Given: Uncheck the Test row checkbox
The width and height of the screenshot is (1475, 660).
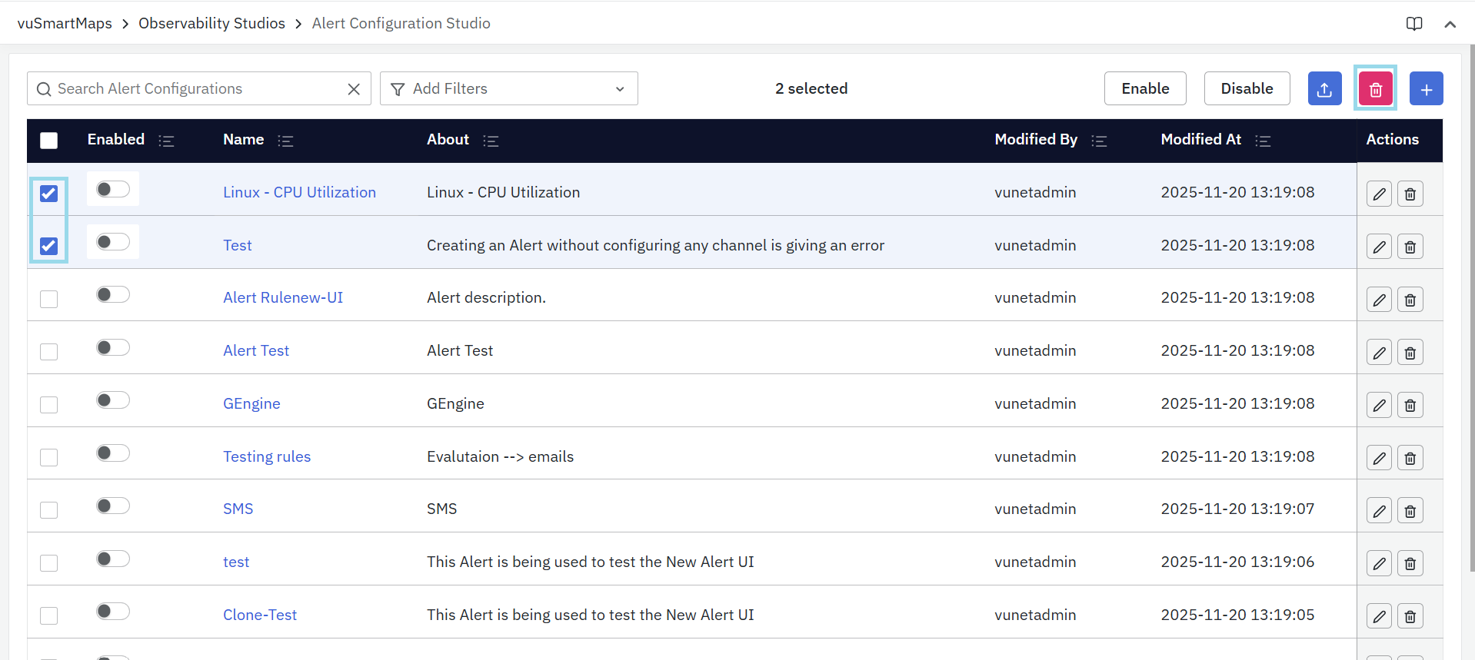Looking at the screenshot, I should click(x=49, y=246).
